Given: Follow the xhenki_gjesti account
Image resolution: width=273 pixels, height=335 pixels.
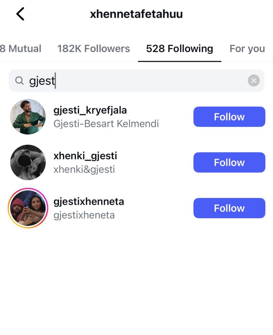Looking at the screenshot, I should (x=229, y=162).
